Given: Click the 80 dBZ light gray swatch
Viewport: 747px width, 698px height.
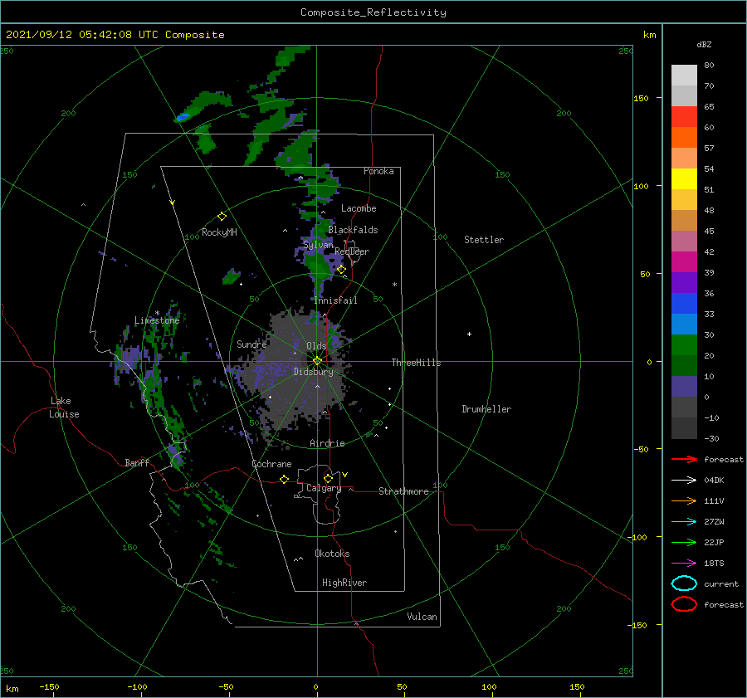Looking at the screenshot, I should [684, 76].
